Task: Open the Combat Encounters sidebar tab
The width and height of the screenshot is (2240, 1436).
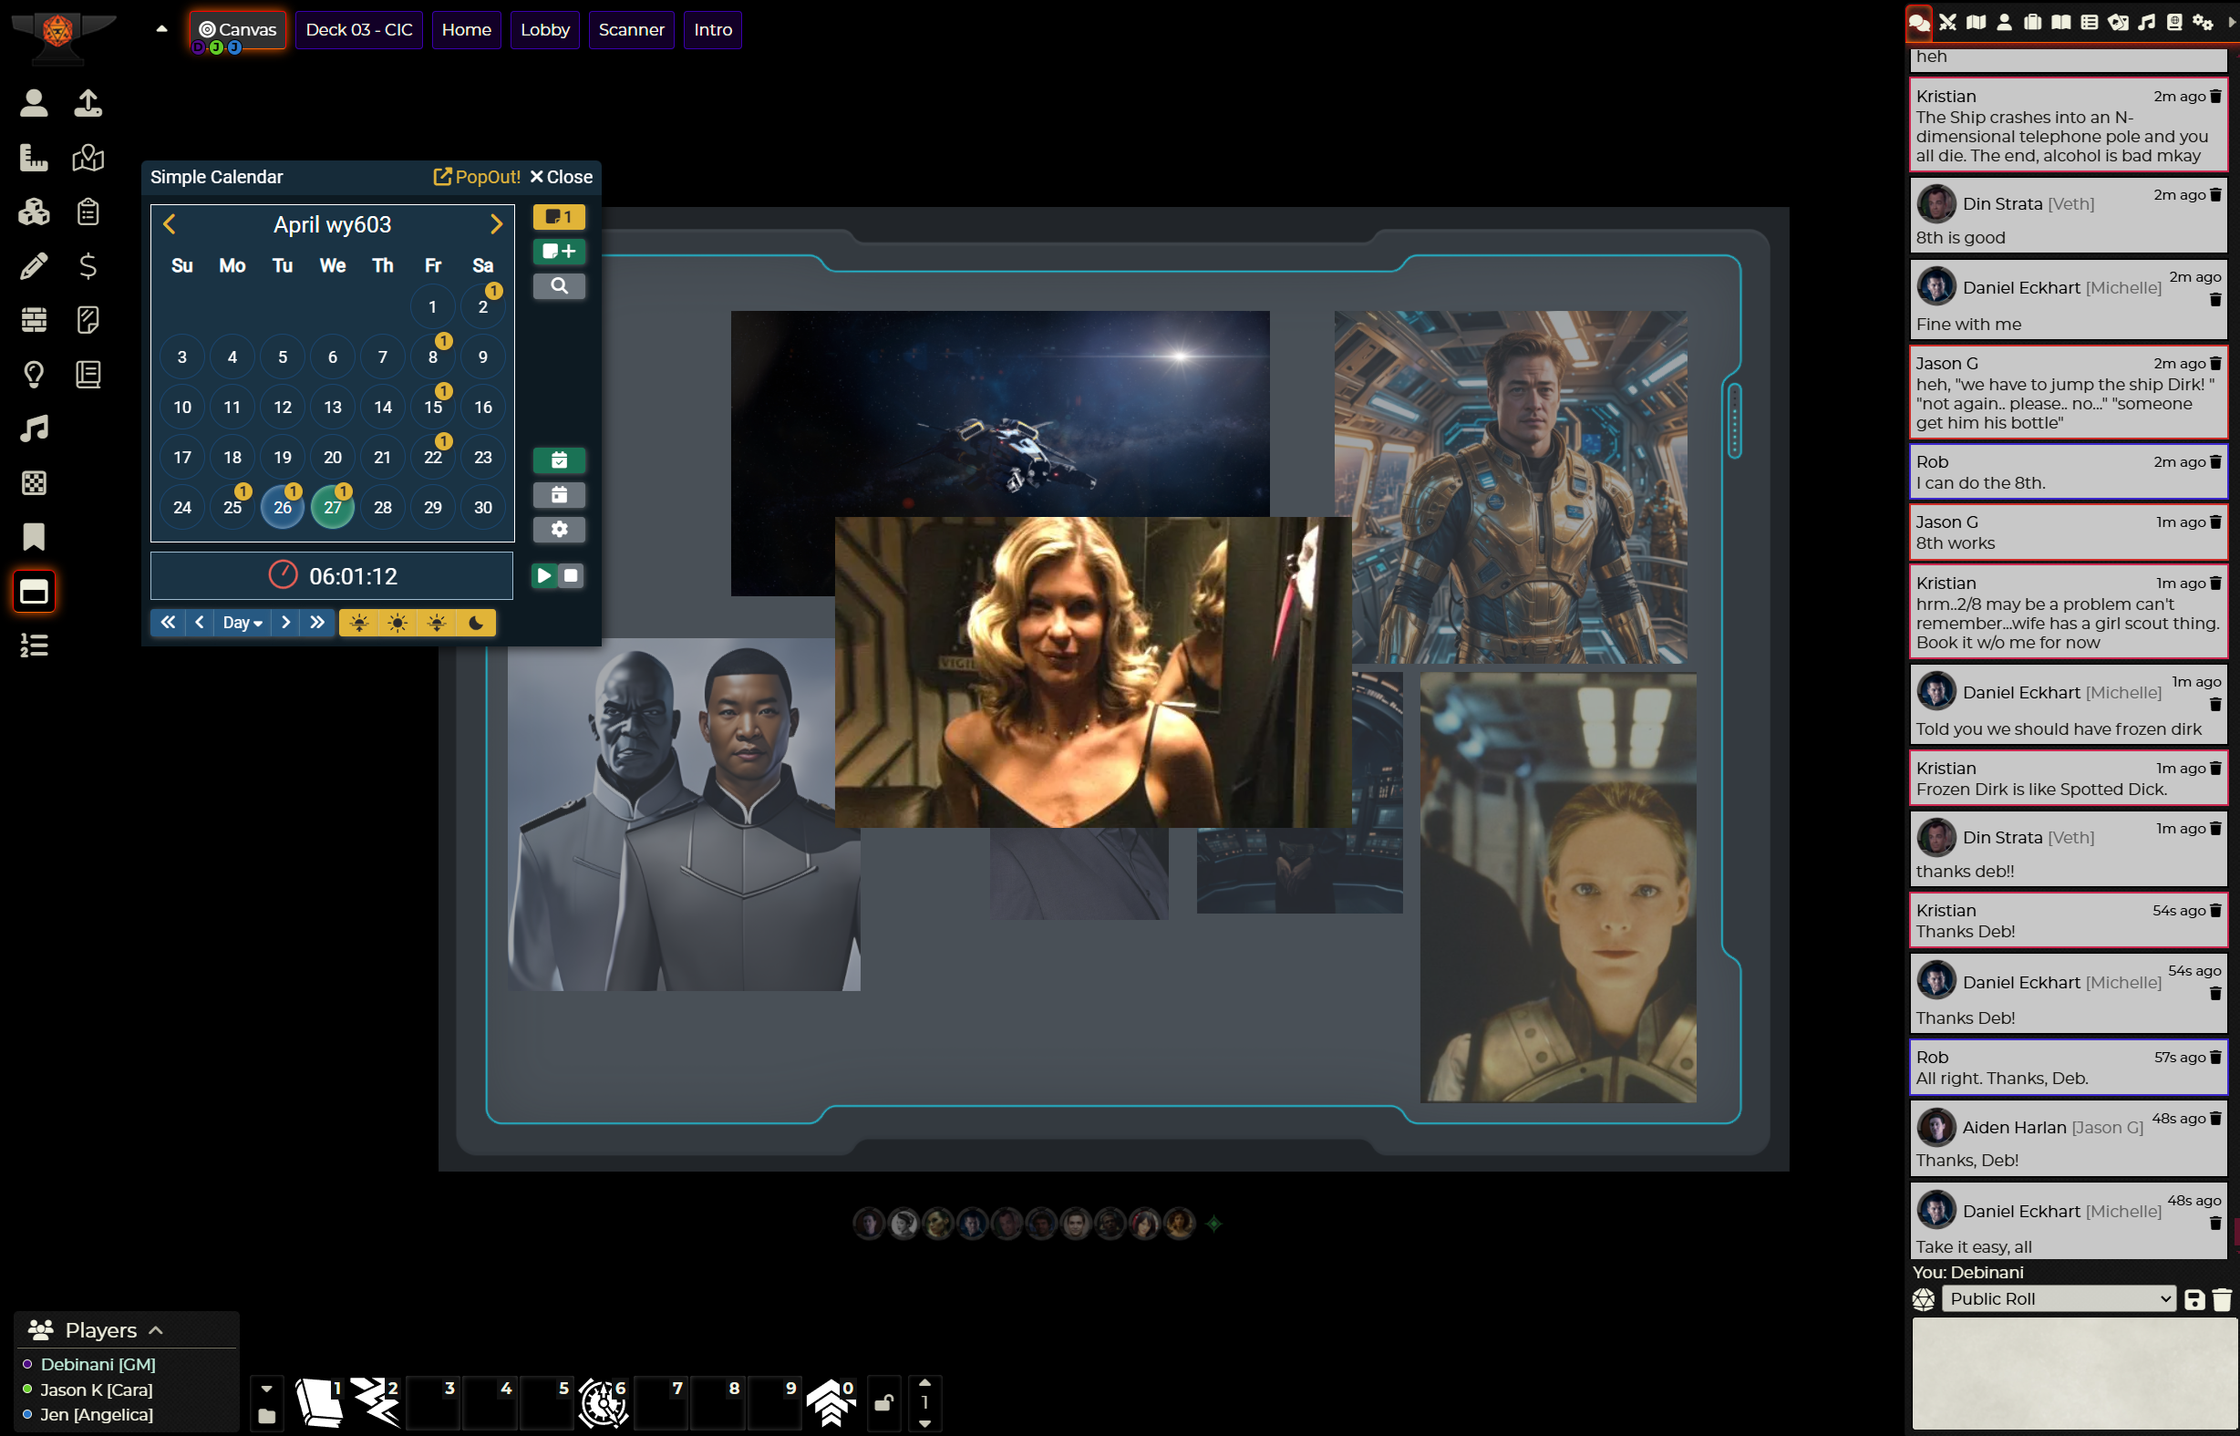Action: pos(1947,23)
